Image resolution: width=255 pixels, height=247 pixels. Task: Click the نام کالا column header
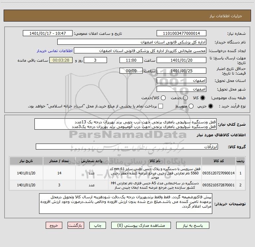point(155,161)
